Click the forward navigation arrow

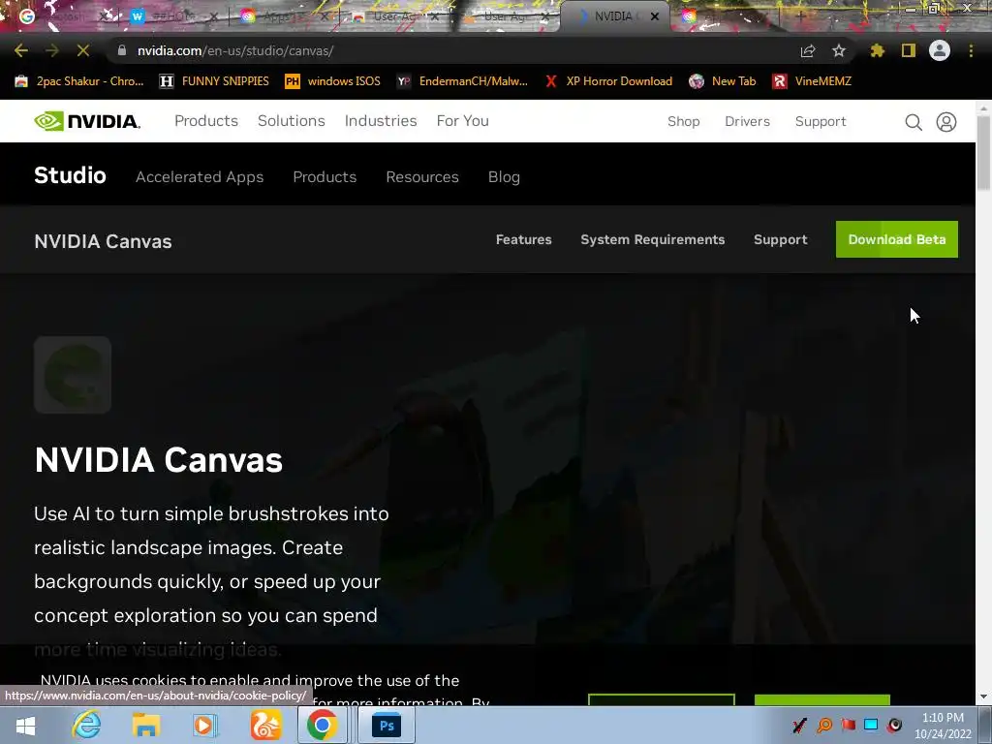pos(52,50)
